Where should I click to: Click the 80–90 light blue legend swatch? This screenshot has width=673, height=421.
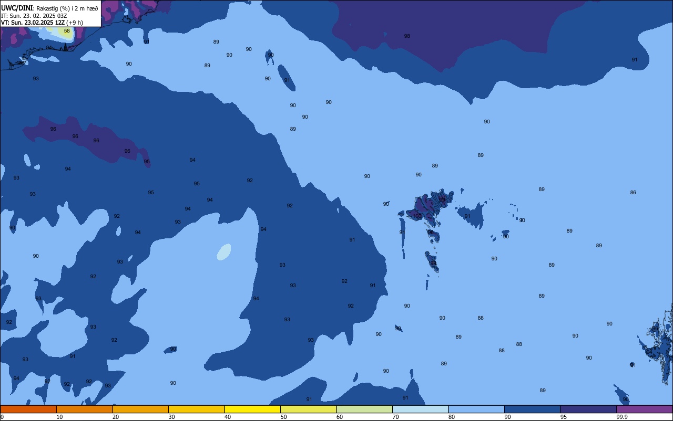476,409
